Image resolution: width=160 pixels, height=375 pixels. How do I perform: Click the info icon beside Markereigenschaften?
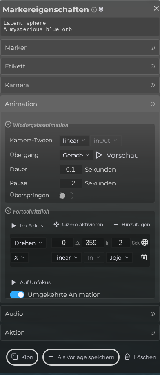(94, 9)
